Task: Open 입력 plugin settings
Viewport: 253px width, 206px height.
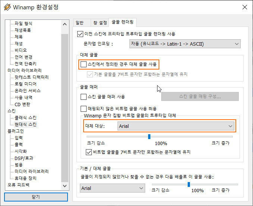Action: coord(19,138)
